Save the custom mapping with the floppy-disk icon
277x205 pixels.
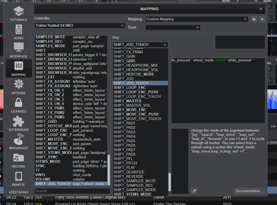coord(254,19)
